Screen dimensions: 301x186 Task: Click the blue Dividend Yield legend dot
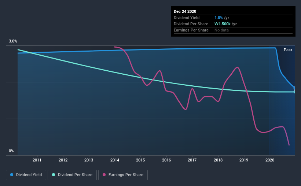pos(12,175)
